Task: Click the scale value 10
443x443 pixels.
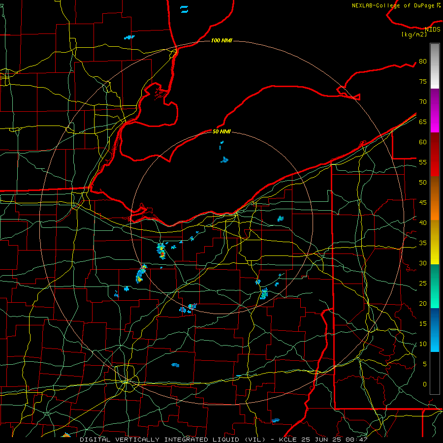Action: pos(423,344)
